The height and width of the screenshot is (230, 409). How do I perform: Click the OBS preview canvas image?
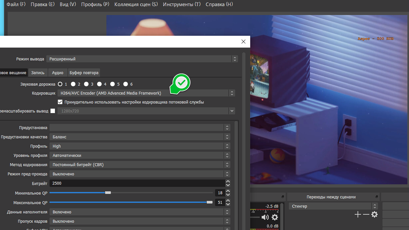[257, 99]
